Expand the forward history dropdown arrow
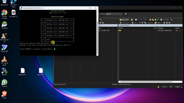Viewport: 184px width, 103px height. point(147,20)
